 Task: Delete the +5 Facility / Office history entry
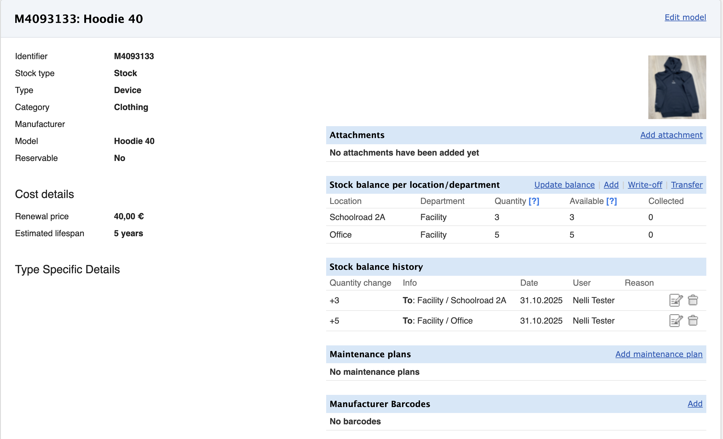click(693, 320)
